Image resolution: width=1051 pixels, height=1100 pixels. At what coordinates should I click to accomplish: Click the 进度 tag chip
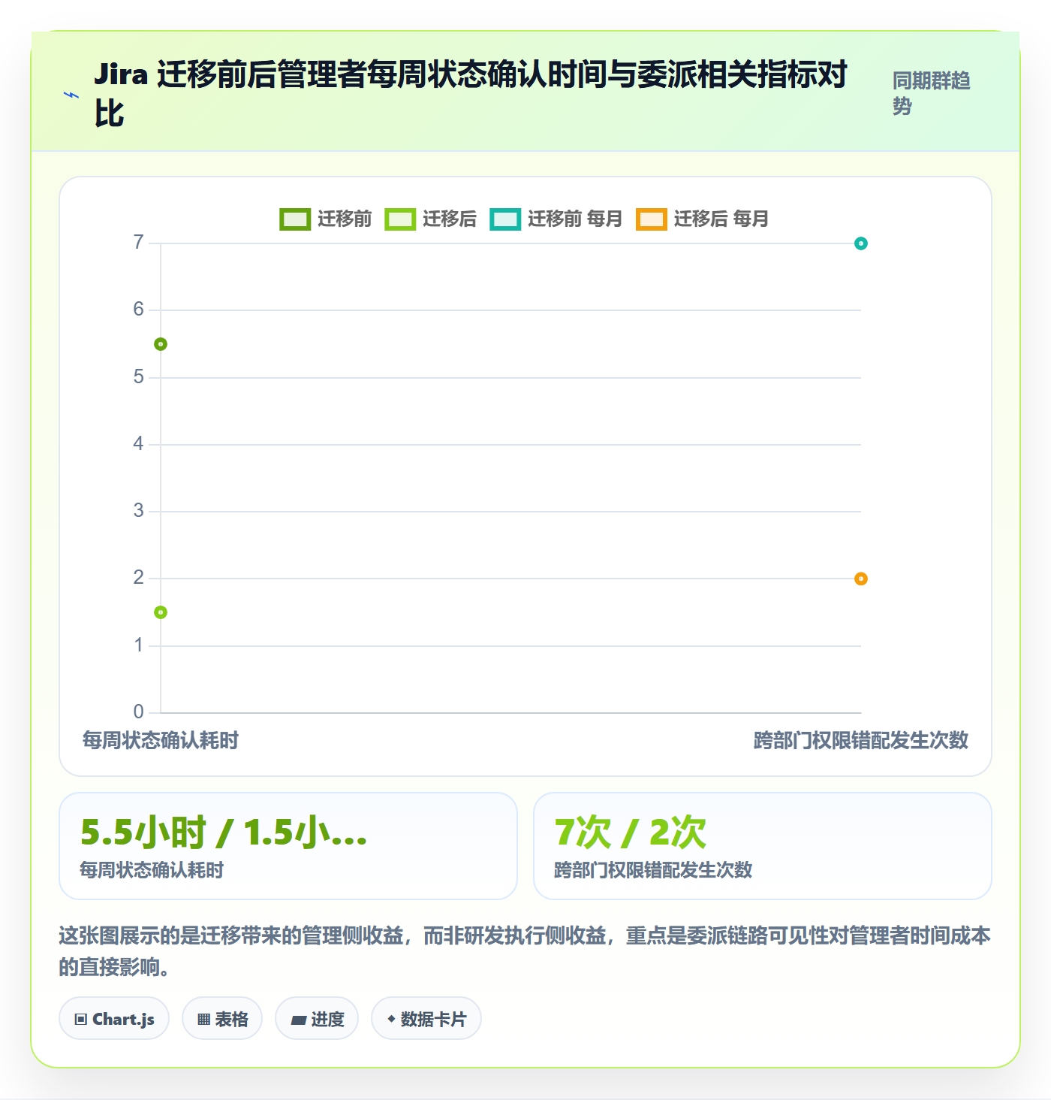pos(317,1019)
